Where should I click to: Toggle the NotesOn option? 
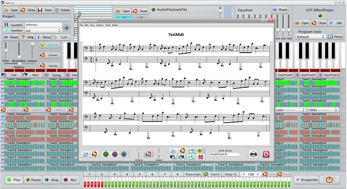50,45
